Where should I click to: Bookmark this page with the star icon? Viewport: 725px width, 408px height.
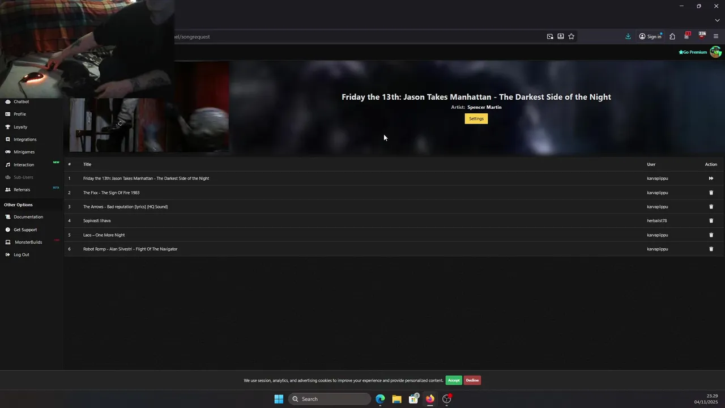point(572,36)
